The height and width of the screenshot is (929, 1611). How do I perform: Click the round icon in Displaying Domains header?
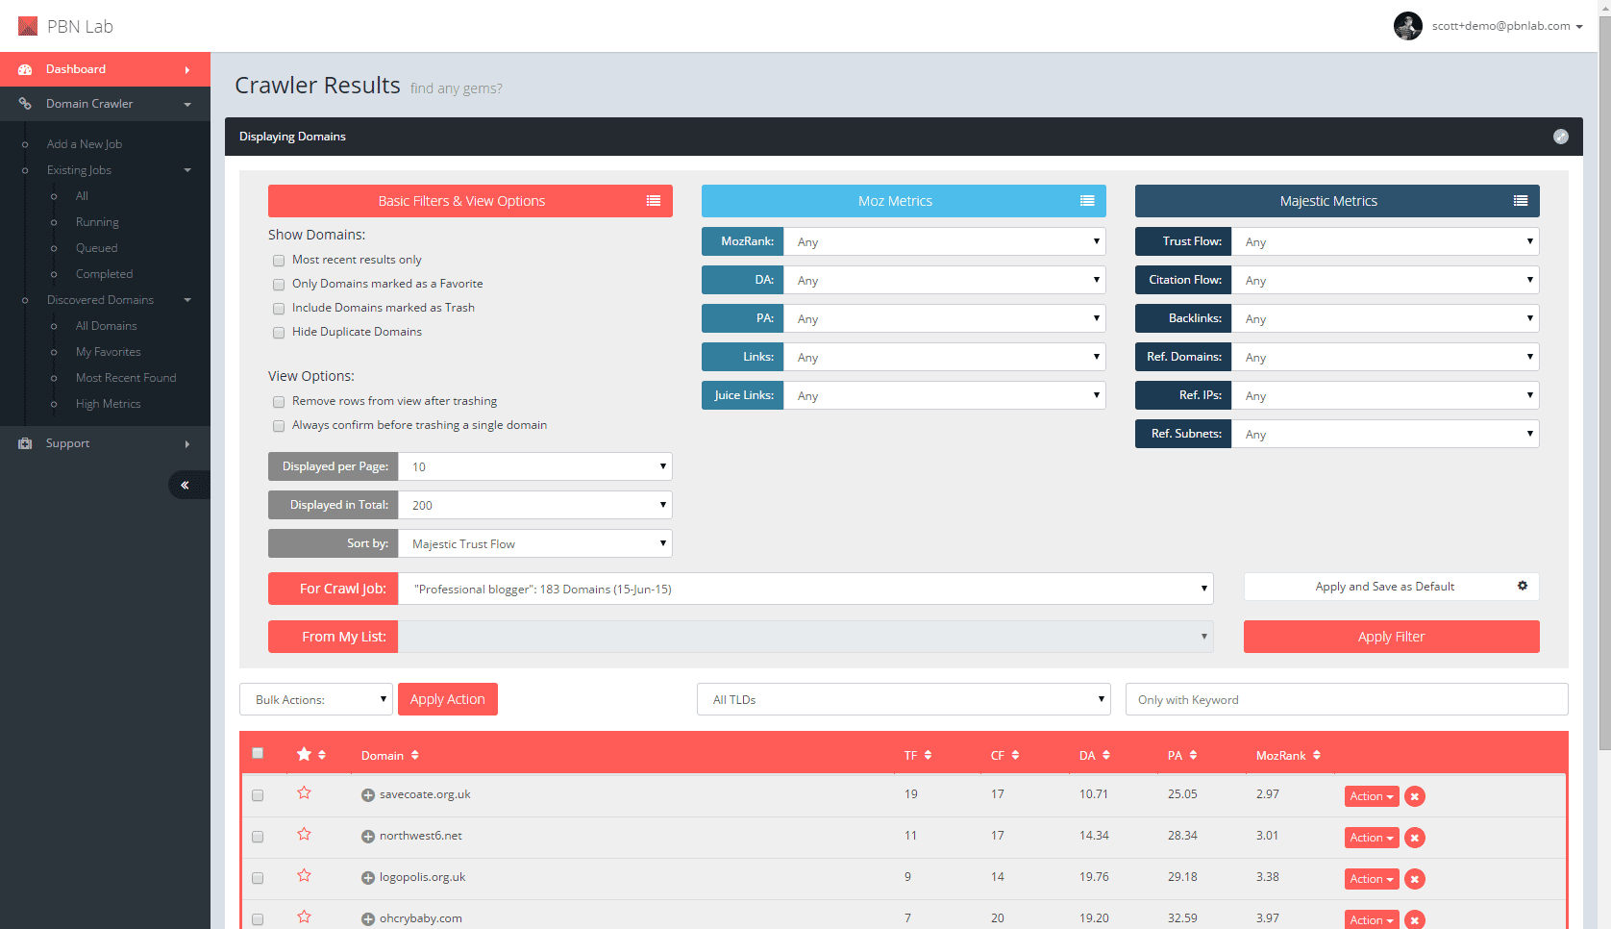pos(1560,137)
